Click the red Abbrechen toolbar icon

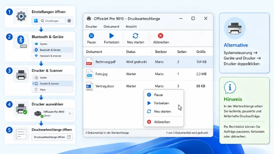pos(160,36)
